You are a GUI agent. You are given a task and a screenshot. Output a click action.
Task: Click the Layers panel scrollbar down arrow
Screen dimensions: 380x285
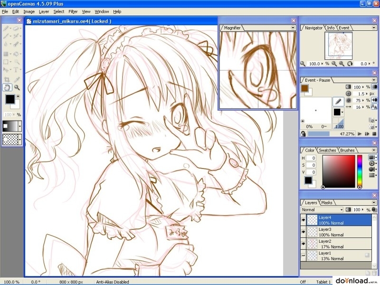(374, 266)
